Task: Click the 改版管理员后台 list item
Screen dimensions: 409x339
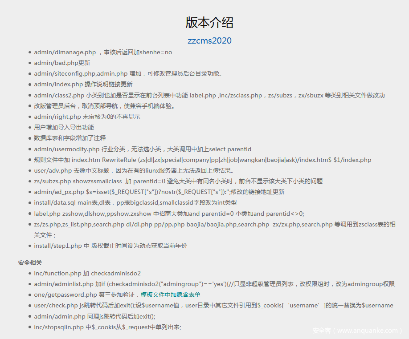Action: (x=105, y=106)
